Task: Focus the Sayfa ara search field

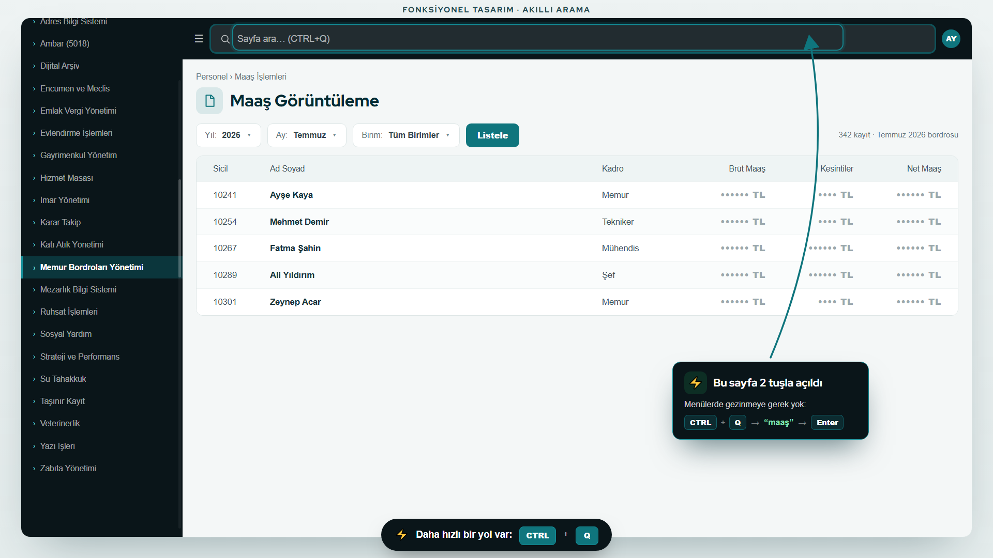Action: (x=538, y=39)
